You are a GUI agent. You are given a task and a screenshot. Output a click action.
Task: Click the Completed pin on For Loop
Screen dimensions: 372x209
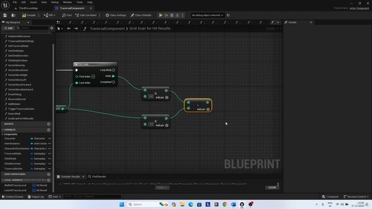[114, 82]
